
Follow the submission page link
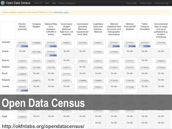coord(61,12)
